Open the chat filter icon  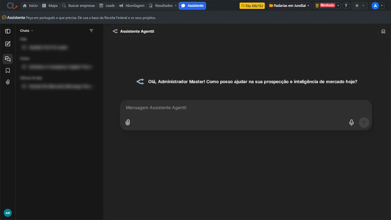[91, 31]
